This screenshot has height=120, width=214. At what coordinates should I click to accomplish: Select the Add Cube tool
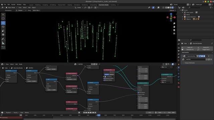[3, 47]
